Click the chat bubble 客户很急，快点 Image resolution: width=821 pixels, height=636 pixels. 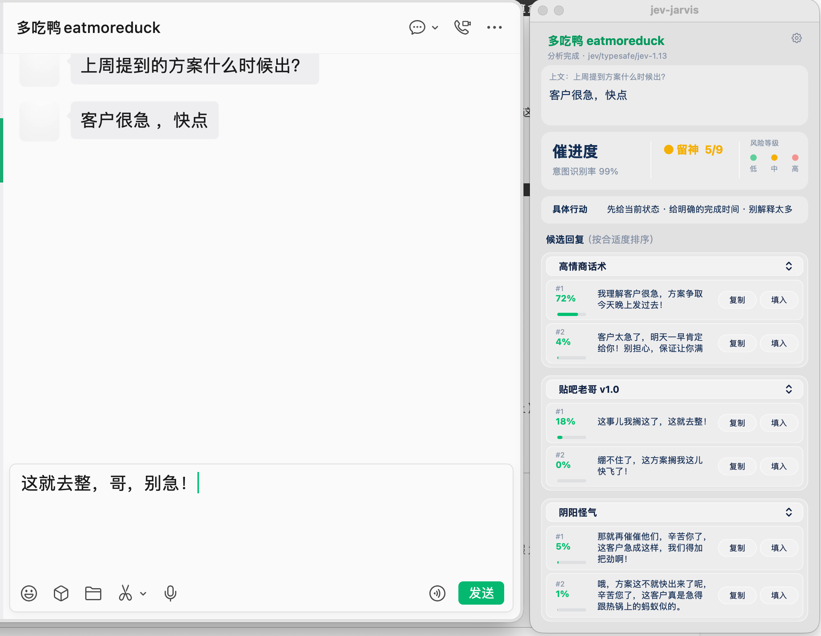click(145, 120)
